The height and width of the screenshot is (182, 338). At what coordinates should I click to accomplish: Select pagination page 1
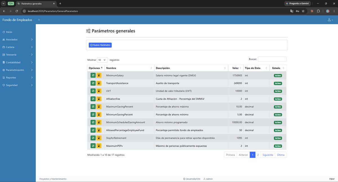coord(253,155)
